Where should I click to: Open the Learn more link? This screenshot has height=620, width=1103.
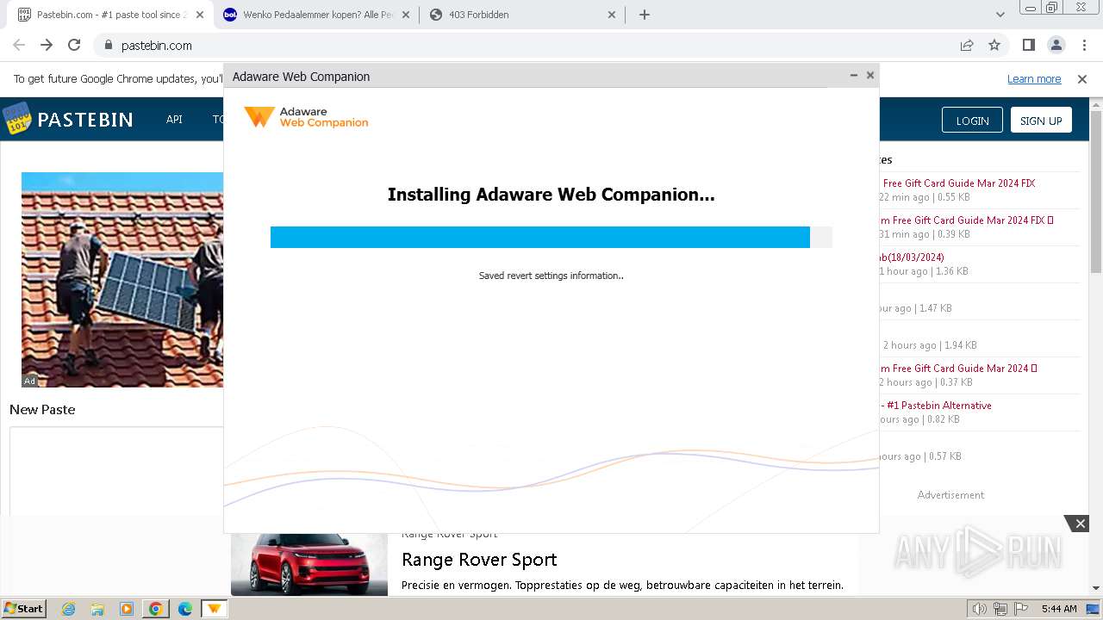coord(1034,78)
